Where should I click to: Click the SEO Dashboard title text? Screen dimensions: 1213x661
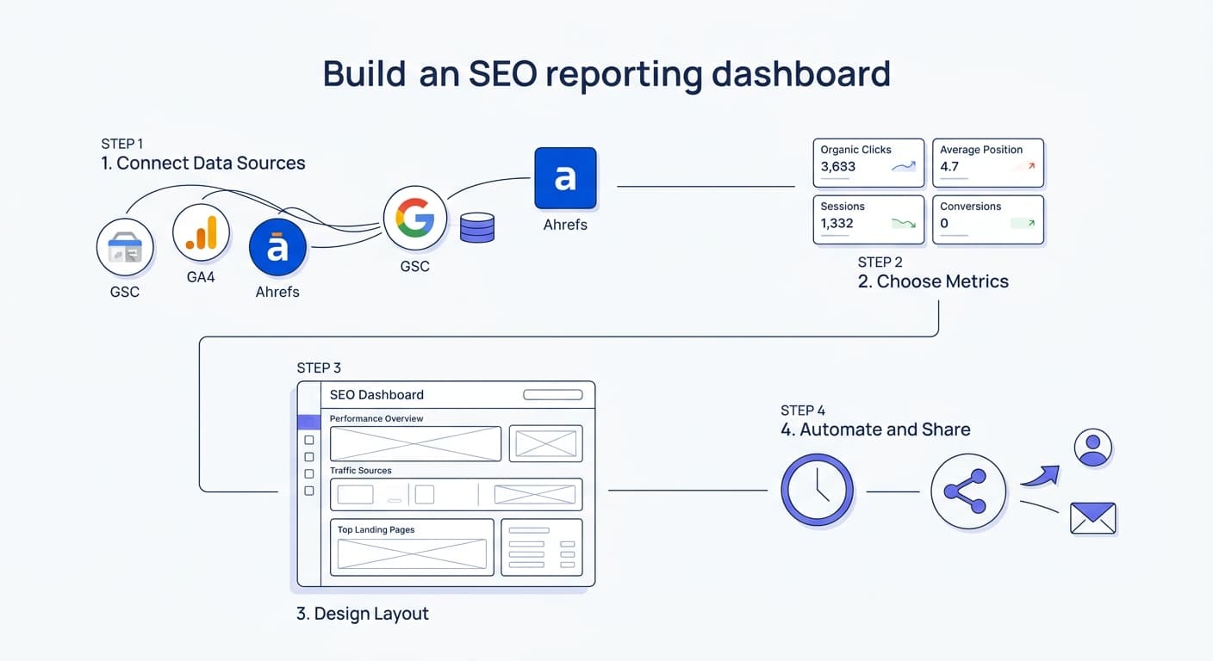coord(376,395)
